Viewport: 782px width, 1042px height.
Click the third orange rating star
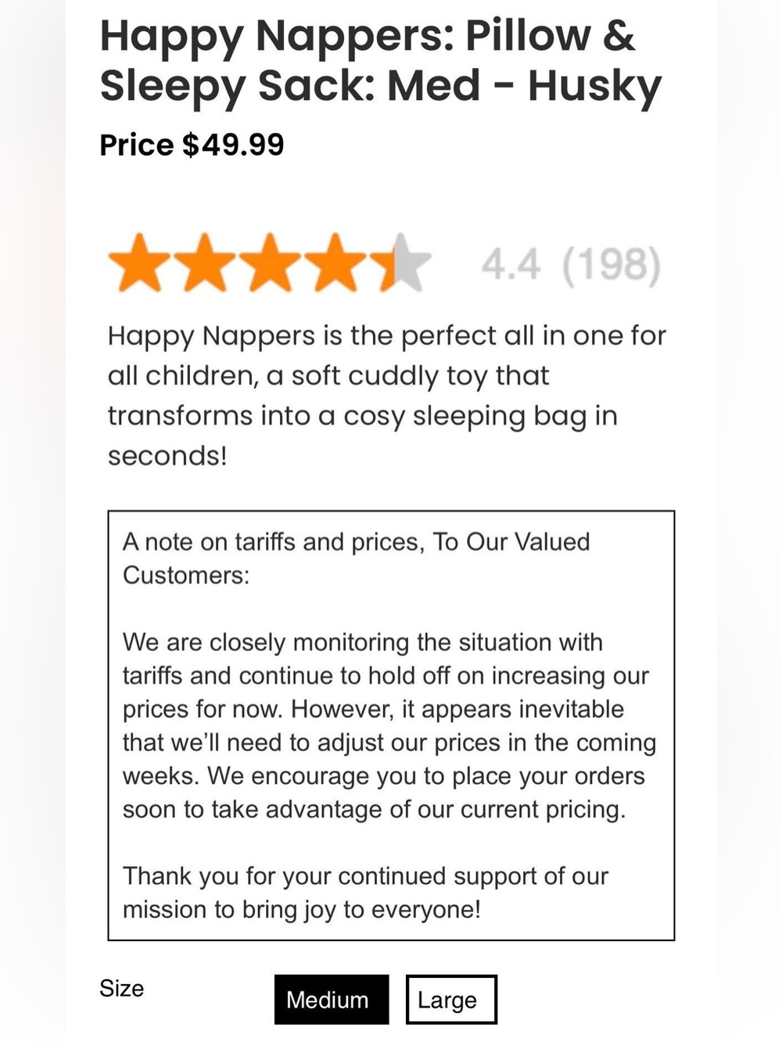coord(271,263)
